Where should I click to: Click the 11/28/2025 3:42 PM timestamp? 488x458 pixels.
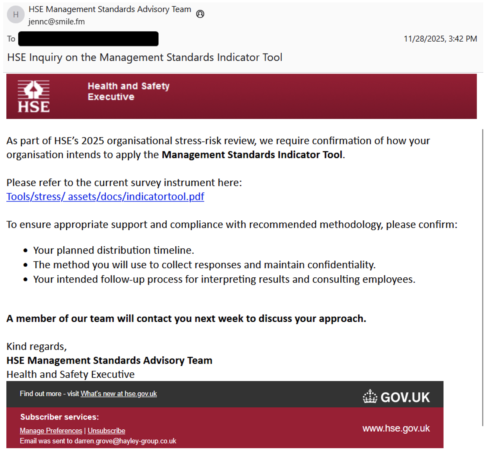click(x=440, y=39)
